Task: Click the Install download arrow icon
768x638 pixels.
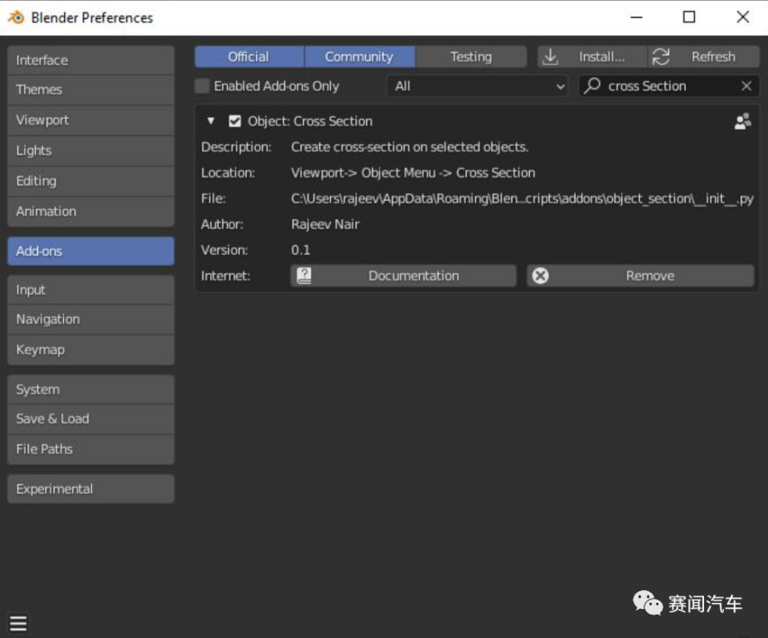Action: [551, 57]
